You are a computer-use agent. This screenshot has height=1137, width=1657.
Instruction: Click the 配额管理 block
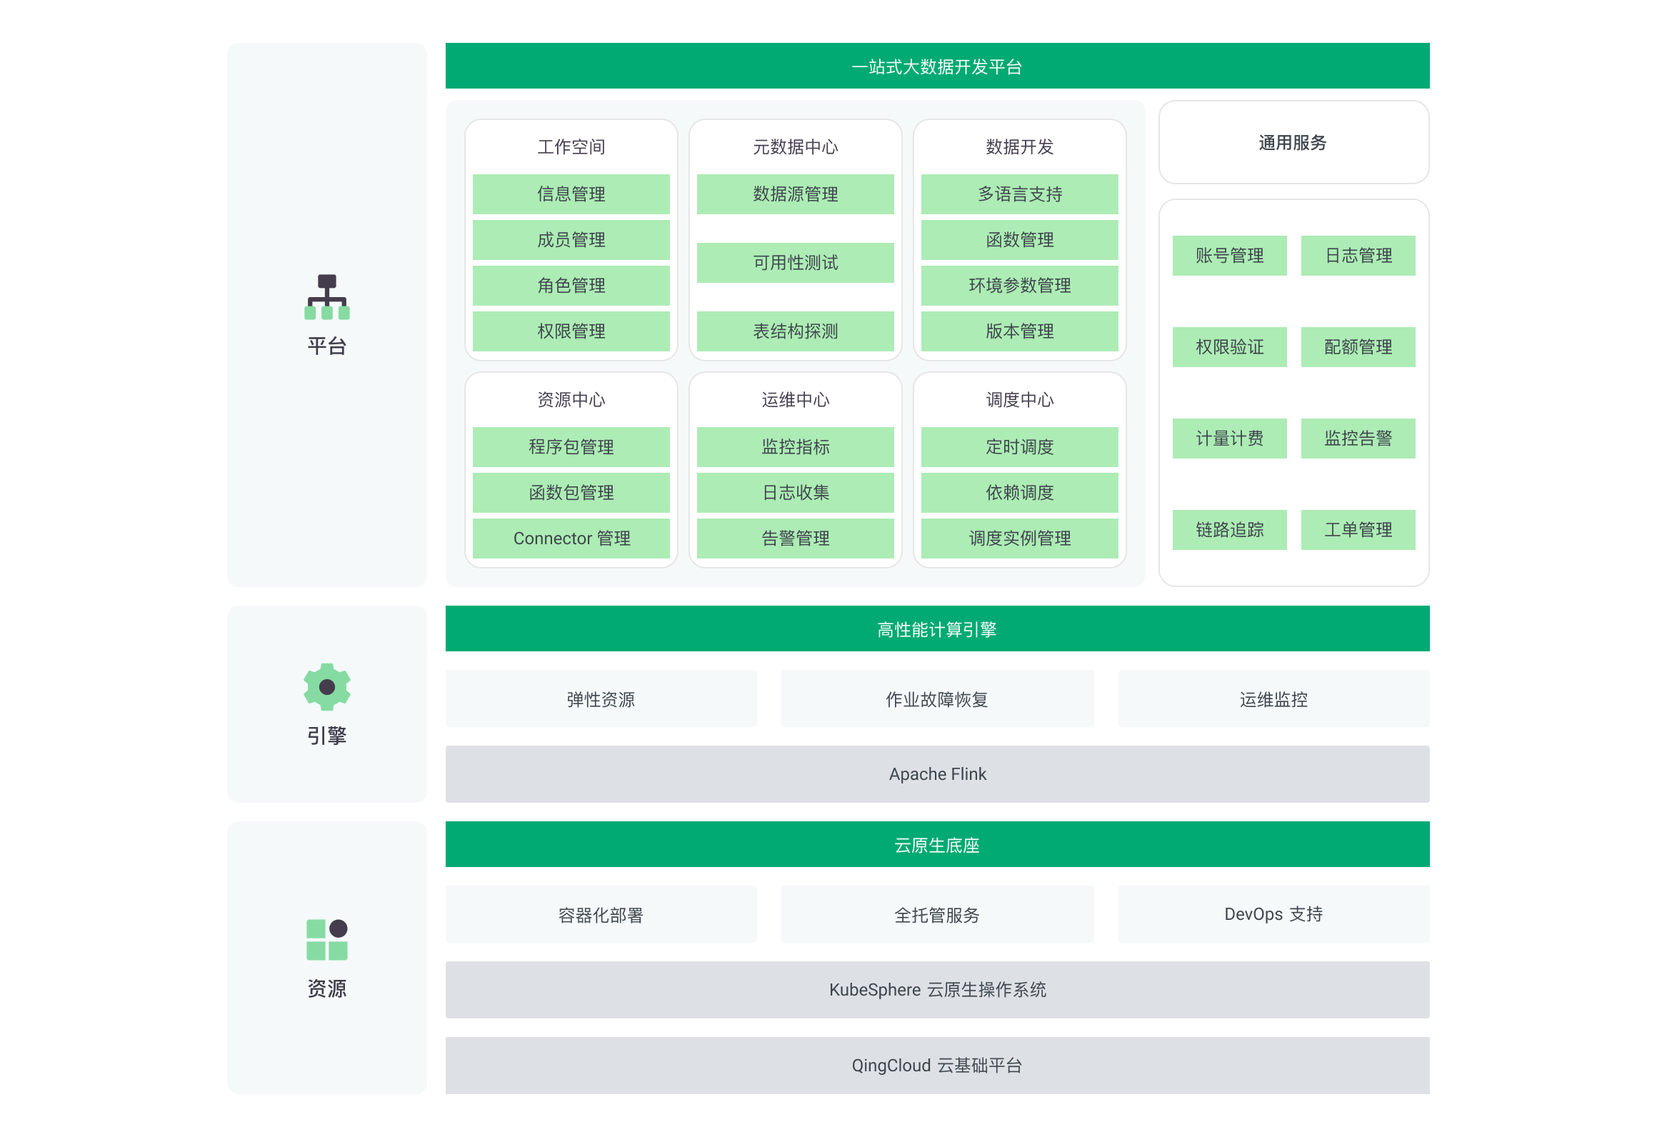[1358, 347]
